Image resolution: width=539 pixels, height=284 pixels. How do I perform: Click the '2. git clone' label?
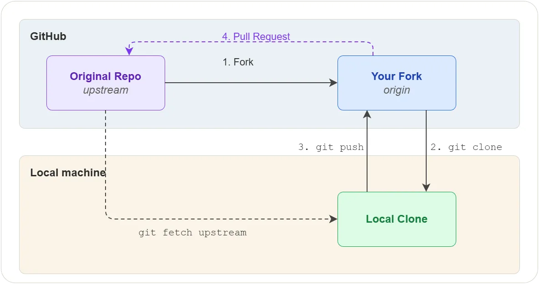coord(466,147)
